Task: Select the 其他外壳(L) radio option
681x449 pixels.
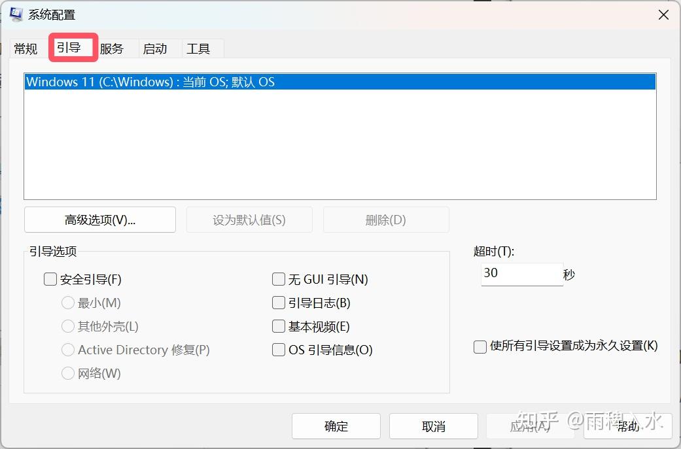Action: (68, 326)
